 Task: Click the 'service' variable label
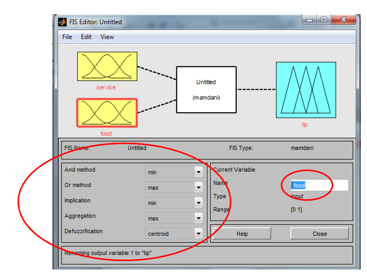pos(106,87)
